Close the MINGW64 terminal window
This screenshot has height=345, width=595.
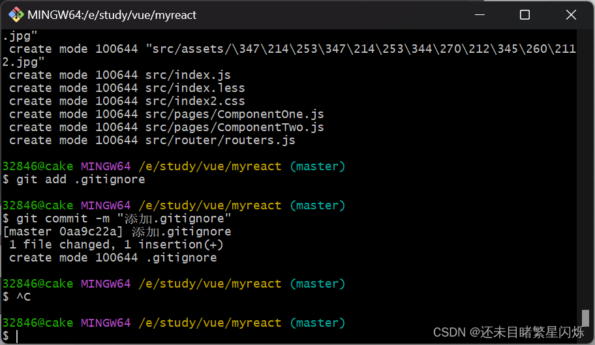pos(571,15)
